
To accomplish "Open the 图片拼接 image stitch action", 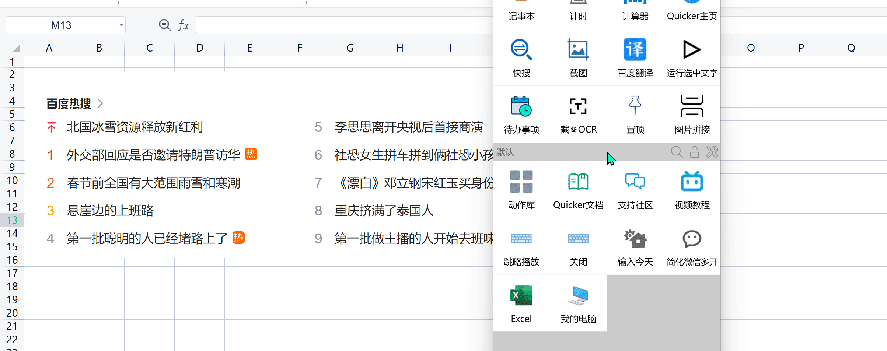I will [x=692, y=114].
